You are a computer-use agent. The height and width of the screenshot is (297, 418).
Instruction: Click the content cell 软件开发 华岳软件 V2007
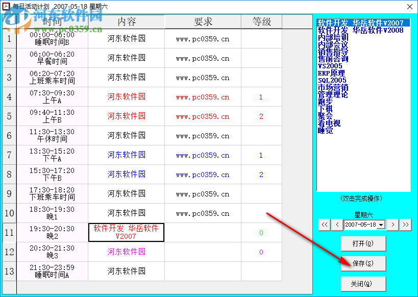point(127,233)
